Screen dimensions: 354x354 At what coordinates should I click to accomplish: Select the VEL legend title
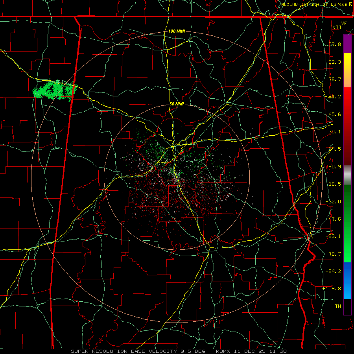tap(345, 24)
